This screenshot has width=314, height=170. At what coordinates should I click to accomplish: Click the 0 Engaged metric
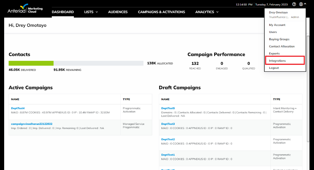click(x=222, y=65)
